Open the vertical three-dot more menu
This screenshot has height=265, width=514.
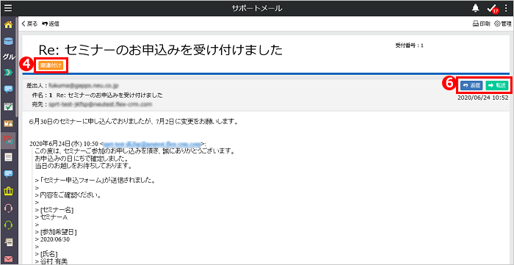506,9
